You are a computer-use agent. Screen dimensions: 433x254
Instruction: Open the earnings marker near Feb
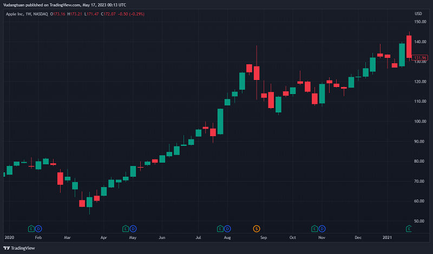pos(31,228)
